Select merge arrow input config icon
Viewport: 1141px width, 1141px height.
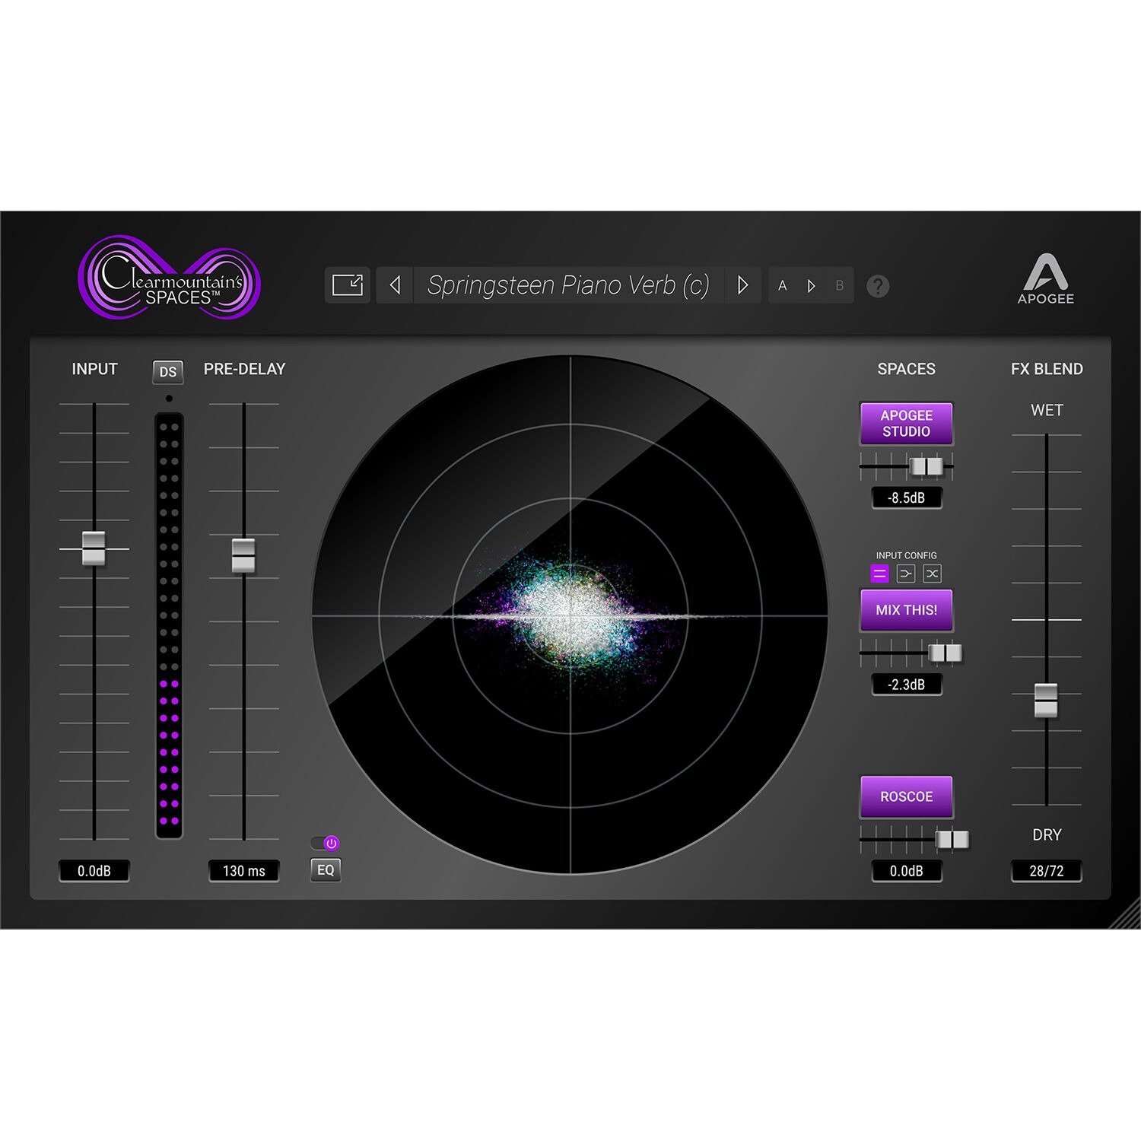tap(905, 574)
